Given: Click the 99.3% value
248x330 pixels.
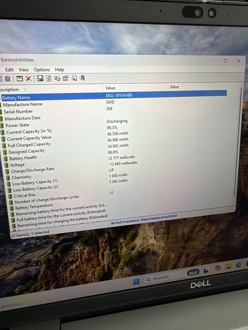Looking at the screenshot, I should click(112, 128).
